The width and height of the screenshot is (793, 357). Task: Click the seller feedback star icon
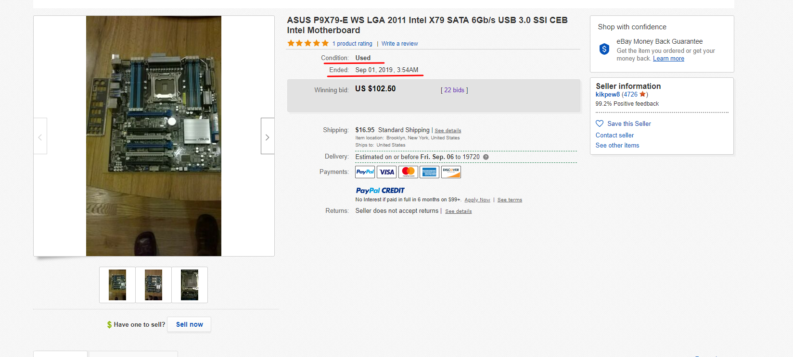(642, 94)
